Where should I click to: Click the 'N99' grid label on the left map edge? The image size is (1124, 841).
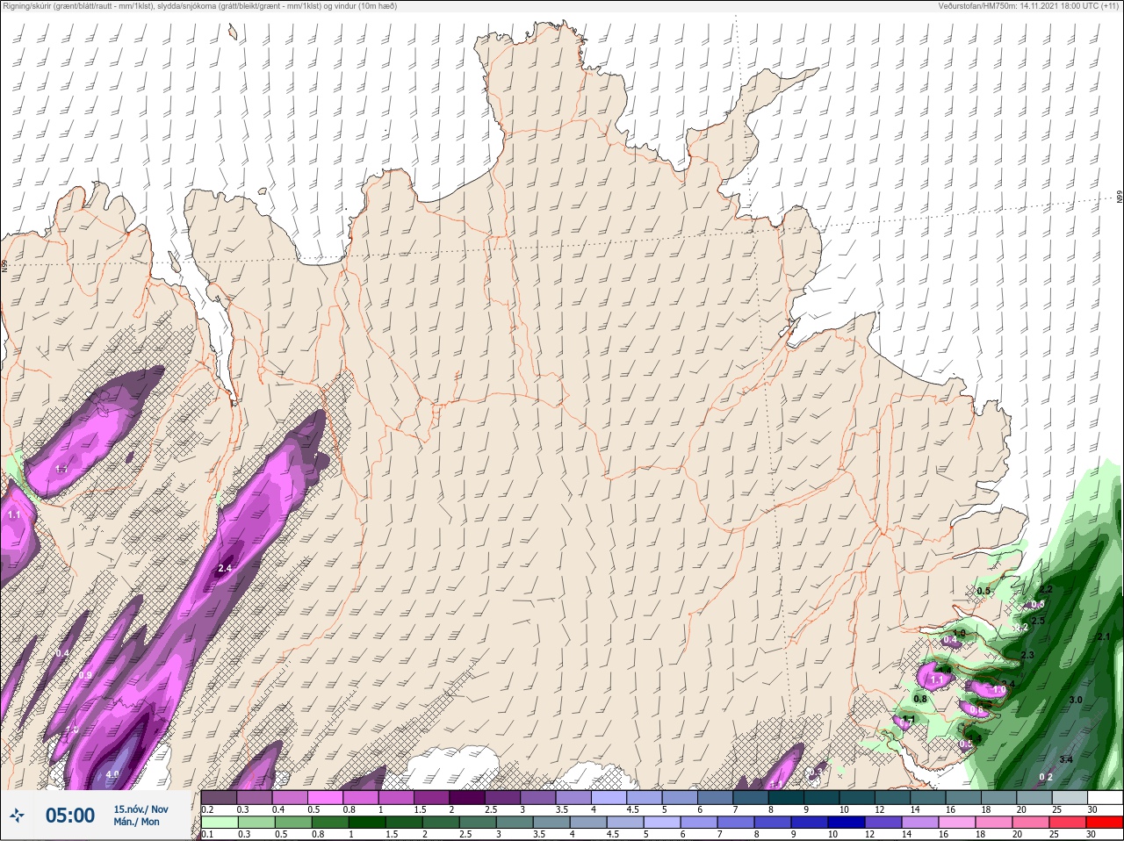[x=4, y=264]
